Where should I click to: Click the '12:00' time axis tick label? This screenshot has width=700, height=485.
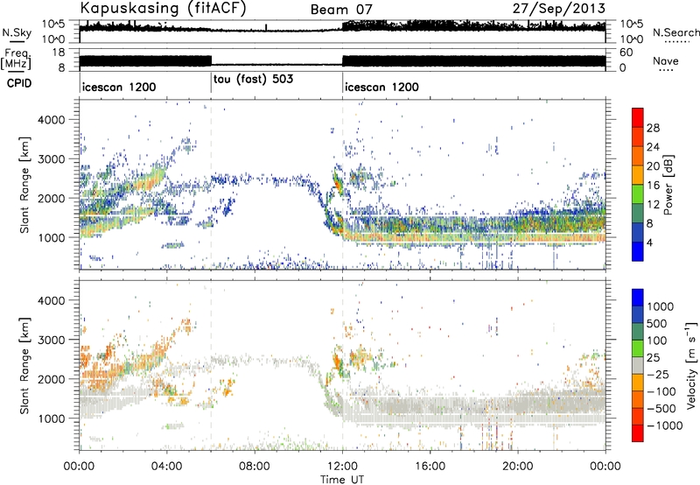(x=342, y=467)
